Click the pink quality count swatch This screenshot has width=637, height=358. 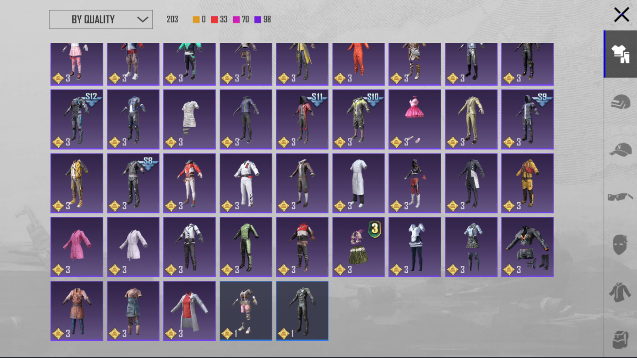click(236, 20)
